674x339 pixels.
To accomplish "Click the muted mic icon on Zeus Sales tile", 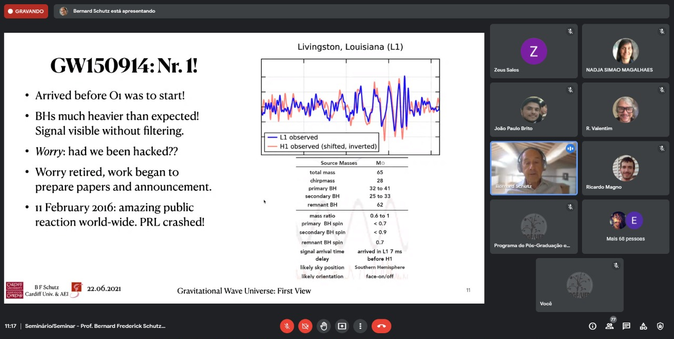I will 570,32.
